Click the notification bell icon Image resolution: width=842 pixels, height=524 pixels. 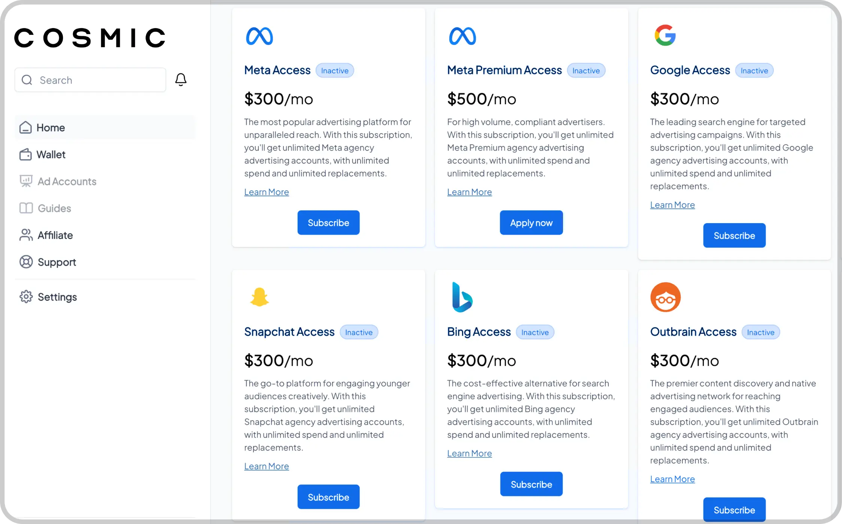[x=181, y=79]
